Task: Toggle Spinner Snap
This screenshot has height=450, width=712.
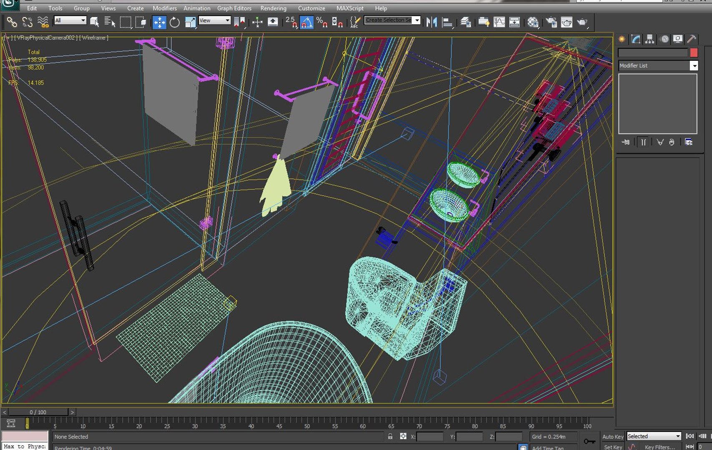Action: tap(337, 22)
